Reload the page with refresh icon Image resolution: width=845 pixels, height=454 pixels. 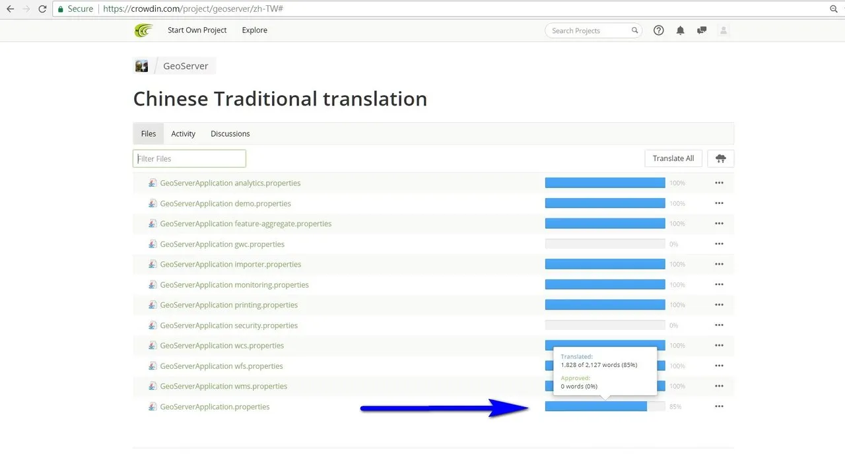[x=42, y=9]
